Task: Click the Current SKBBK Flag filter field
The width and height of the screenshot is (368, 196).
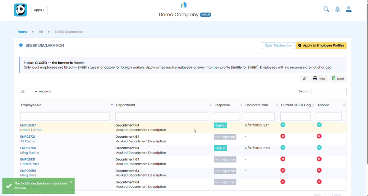Action: (x=295, y=117)
